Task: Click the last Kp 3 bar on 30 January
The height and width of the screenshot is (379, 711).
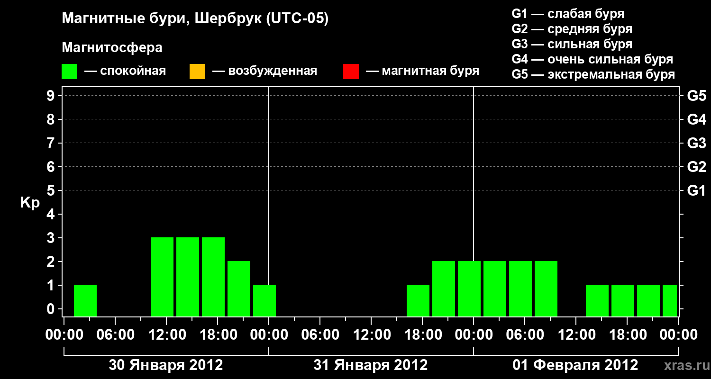Action: [213, 277]
